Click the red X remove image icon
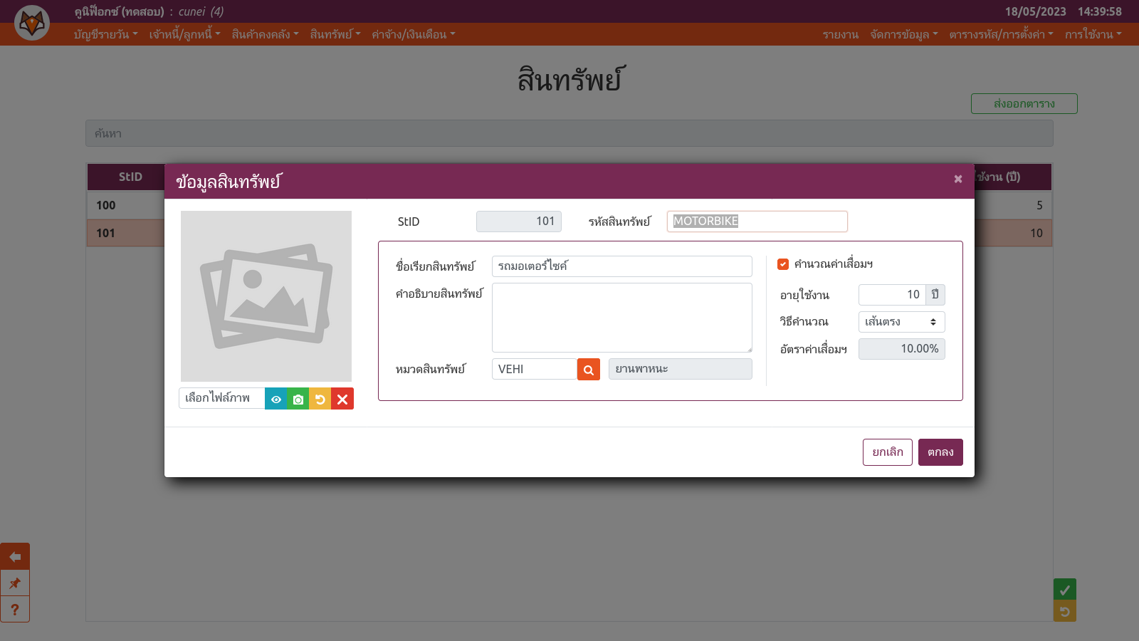Image resolution: width=1139 pixels, height=641 pixels. click(342, 399)
